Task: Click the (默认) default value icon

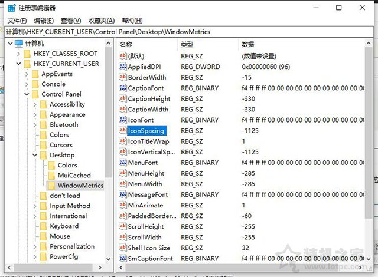Action: [123, 56]
